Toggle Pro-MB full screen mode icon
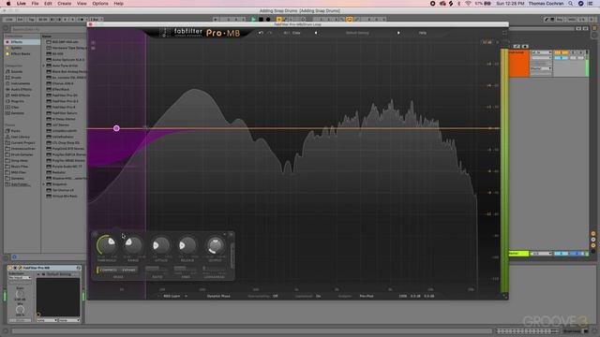The height and width of the screenshot is (337, 600). pos(504,33)
